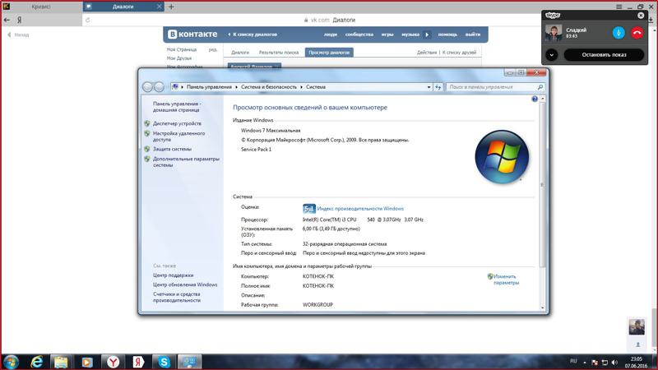Click browser address bar vk.com
This screenshot has height=370, width=658.
(x=330, y=20)
